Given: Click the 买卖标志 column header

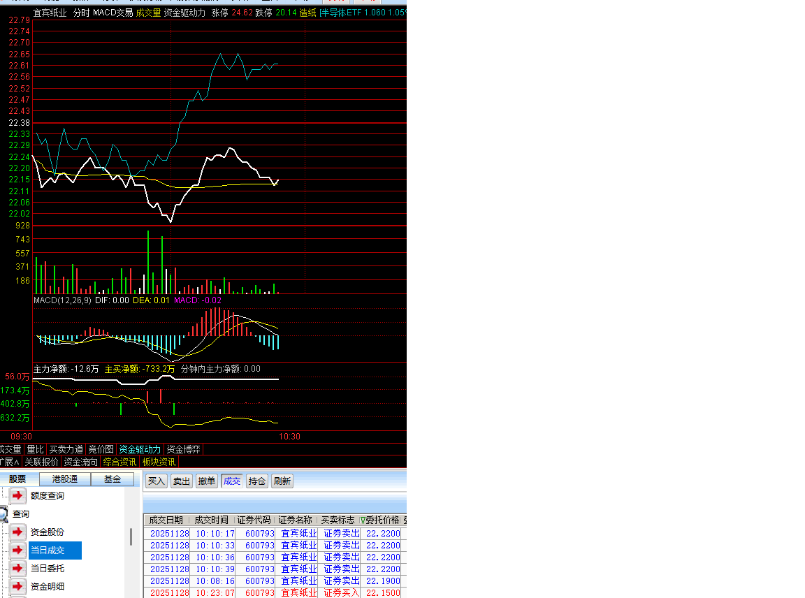Looking at the screenshot, I should (x=338, y=520).
